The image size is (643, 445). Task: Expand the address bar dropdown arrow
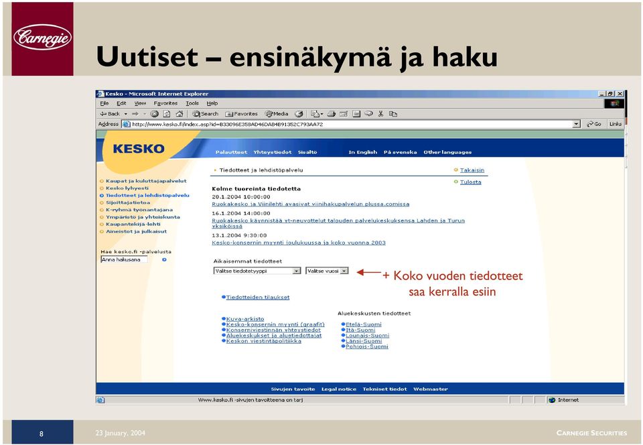(577, 124)
